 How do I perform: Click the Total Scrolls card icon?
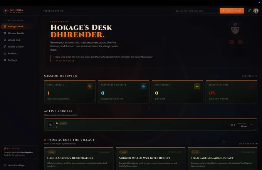pos(89,87)
